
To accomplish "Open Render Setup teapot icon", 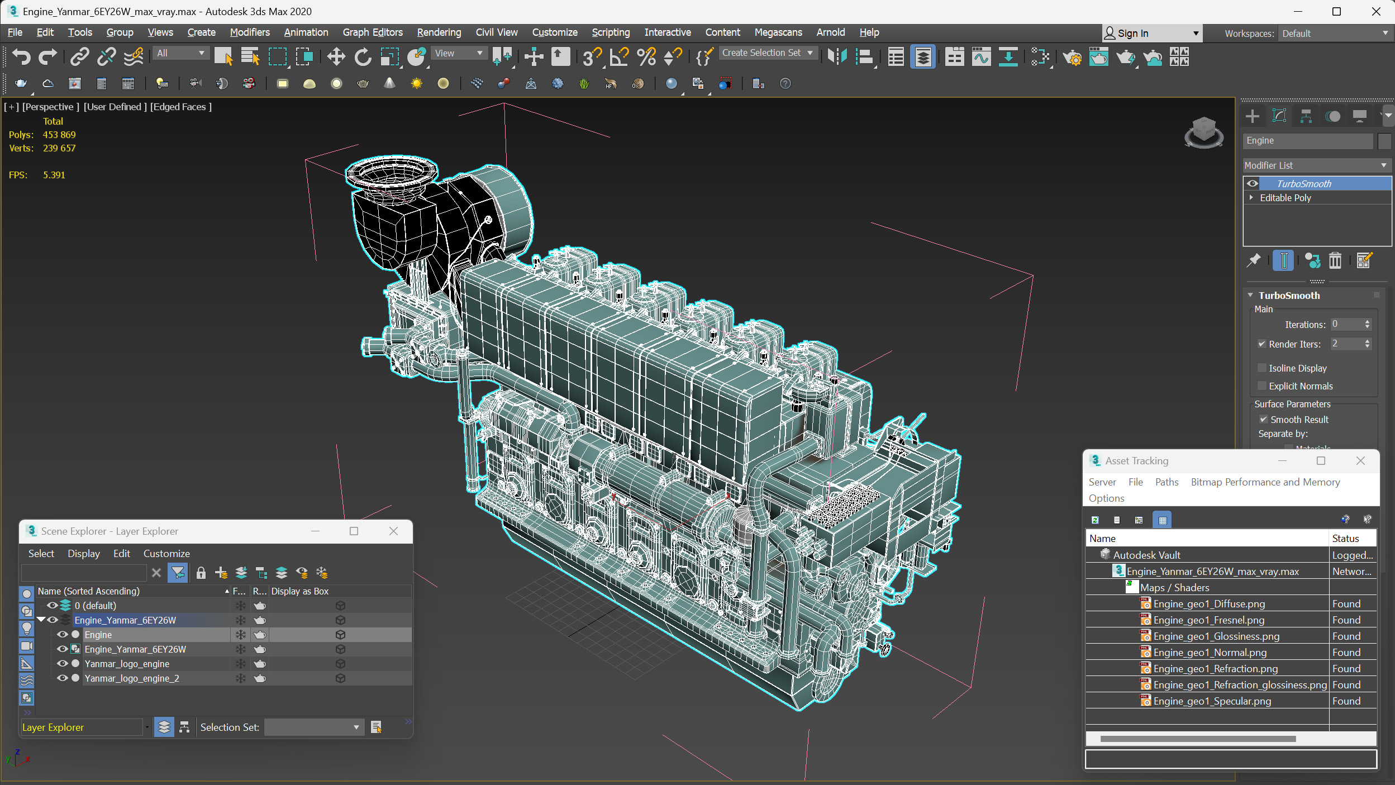I will coord(1072,57).
